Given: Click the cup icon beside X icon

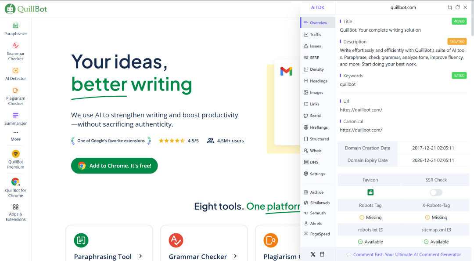Looking at the screenshot, I should pyautogui.click(x=322, y=254).
